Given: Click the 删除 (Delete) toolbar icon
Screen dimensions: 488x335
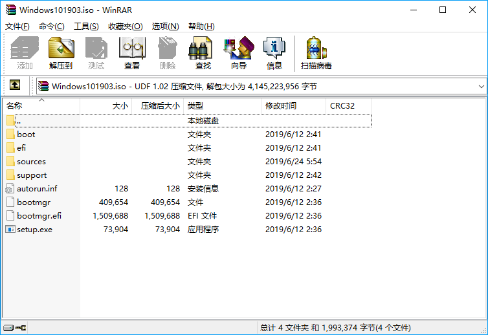Looking at the screenshot, I should pos(168,48).
